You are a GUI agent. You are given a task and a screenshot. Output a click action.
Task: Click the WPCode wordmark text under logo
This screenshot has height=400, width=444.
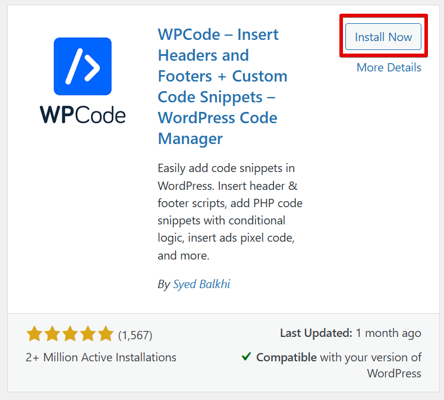tap(83, 115)
